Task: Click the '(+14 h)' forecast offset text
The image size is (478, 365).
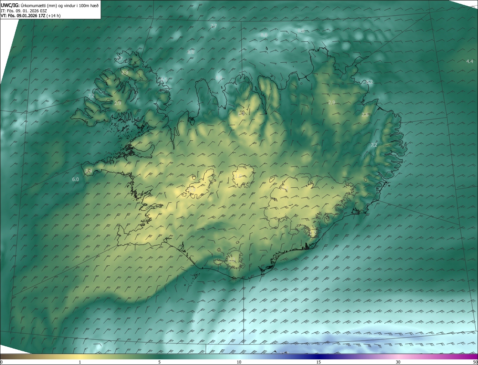Action: point(54,16)
